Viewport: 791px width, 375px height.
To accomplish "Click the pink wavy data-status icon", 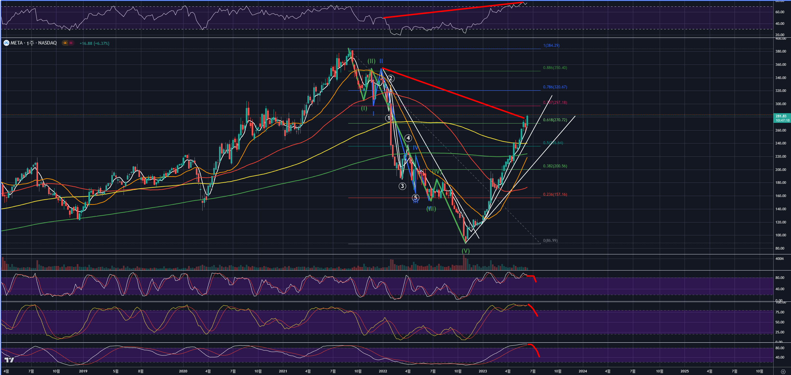I will (71, 43).
